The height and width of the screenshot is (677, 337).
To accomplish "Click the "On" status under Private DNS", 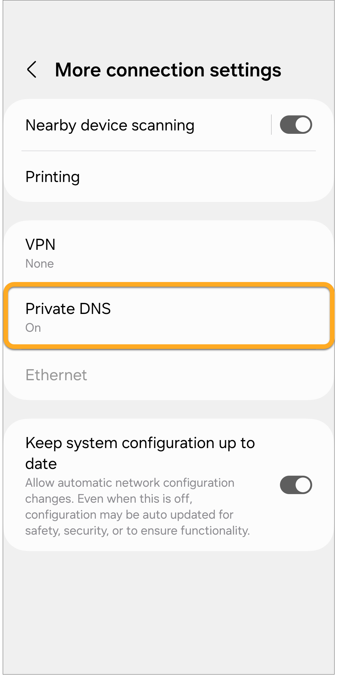I will coord(33,328).
